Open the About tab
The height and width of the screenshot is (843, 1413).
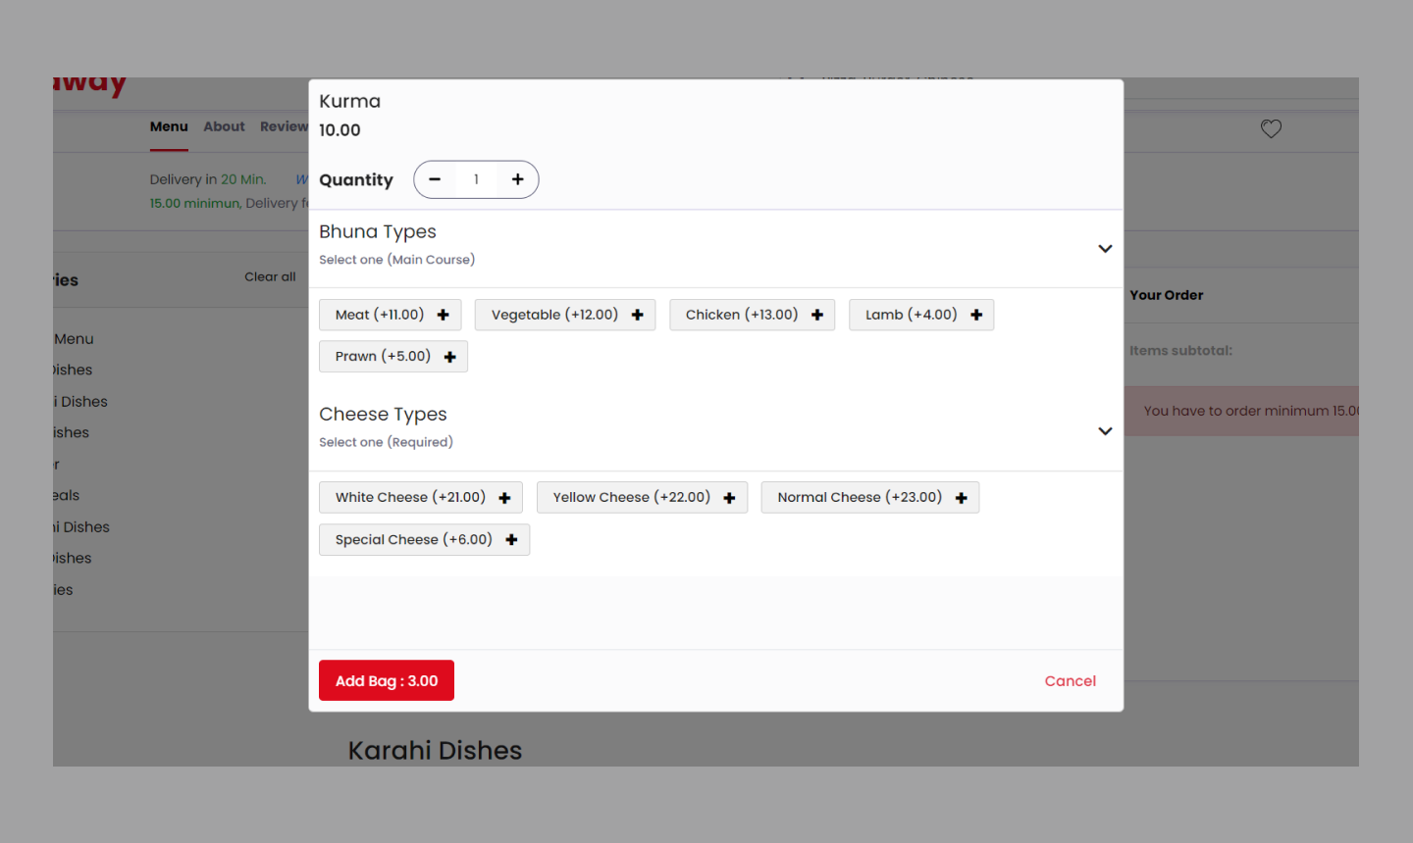[224, 126]
